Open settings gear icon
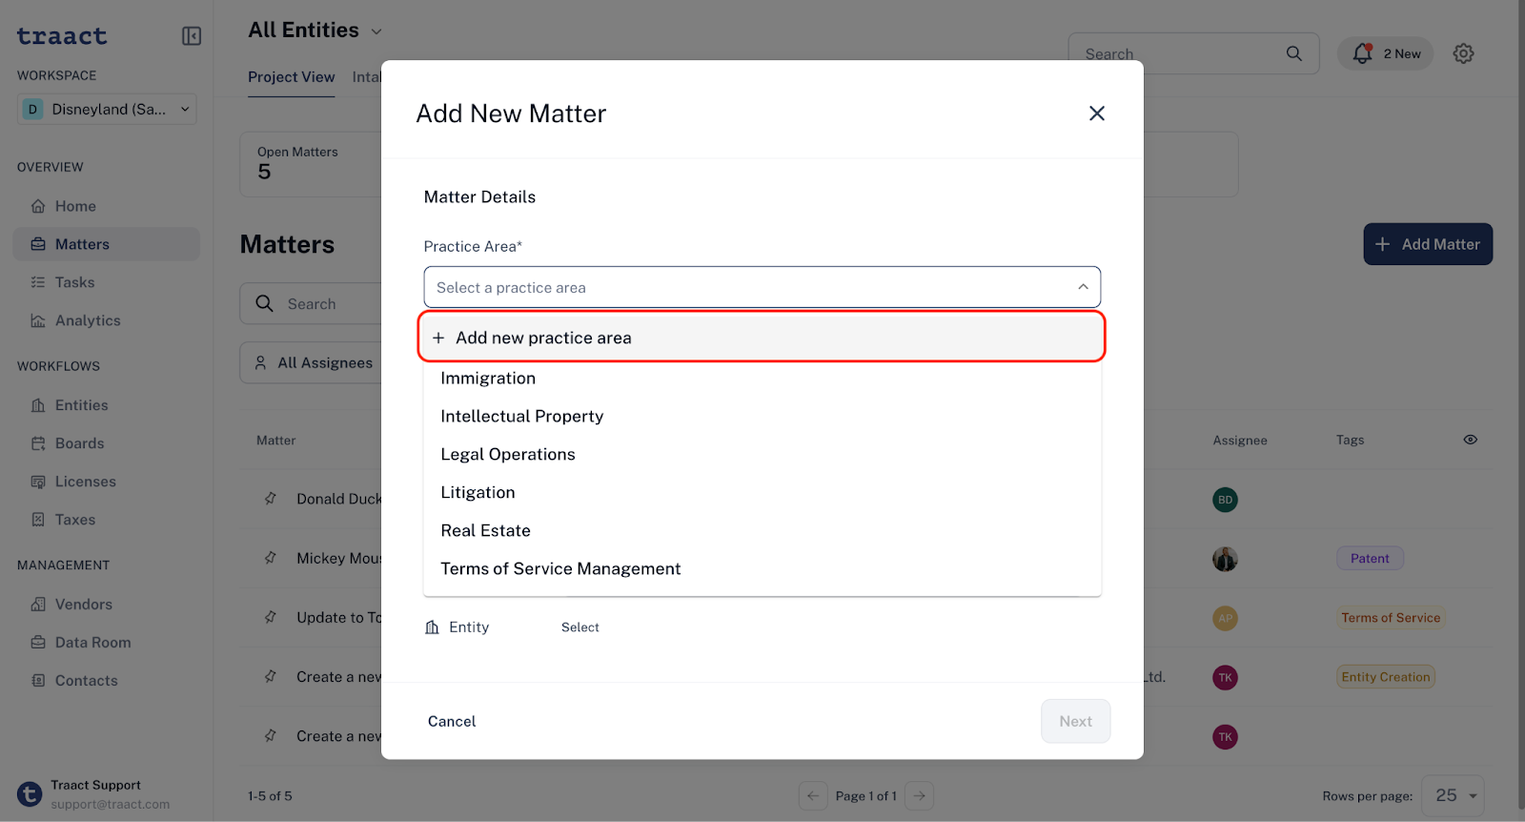The height and width of the screenshot is (822, 1525). [1464, 53]
